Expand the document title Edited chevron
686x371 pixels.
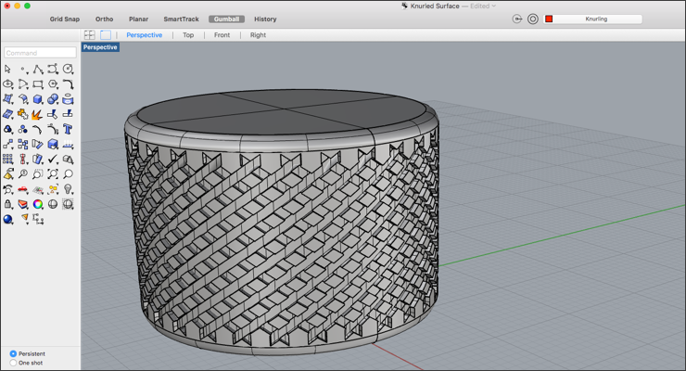[x=493, y=6]
